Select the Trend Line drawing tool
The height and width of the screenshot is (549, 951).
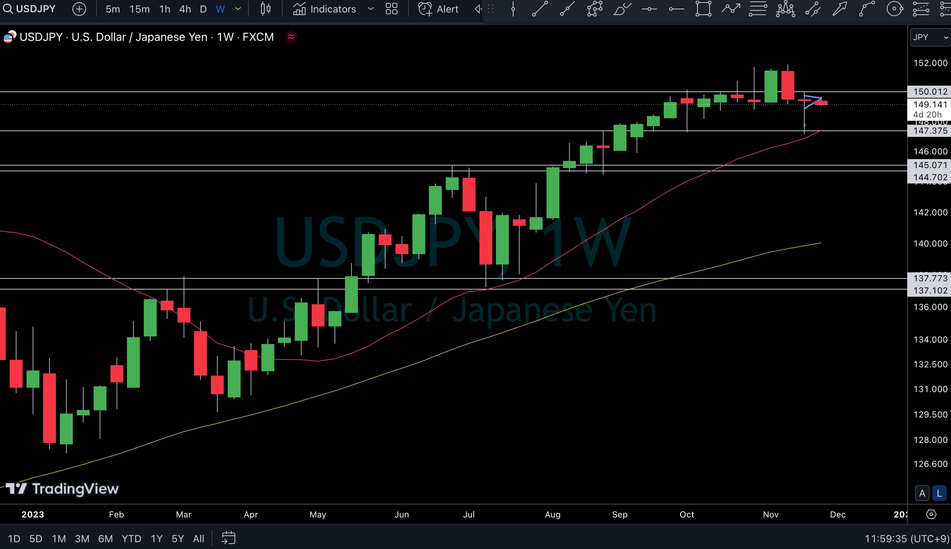click(x=540, y=9)
